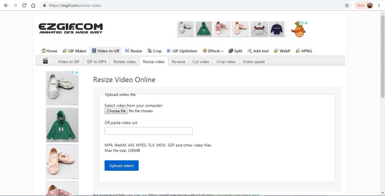Click the sidebar ad info icon
Screen dimensions: 385x196
(x=72, y=73)
